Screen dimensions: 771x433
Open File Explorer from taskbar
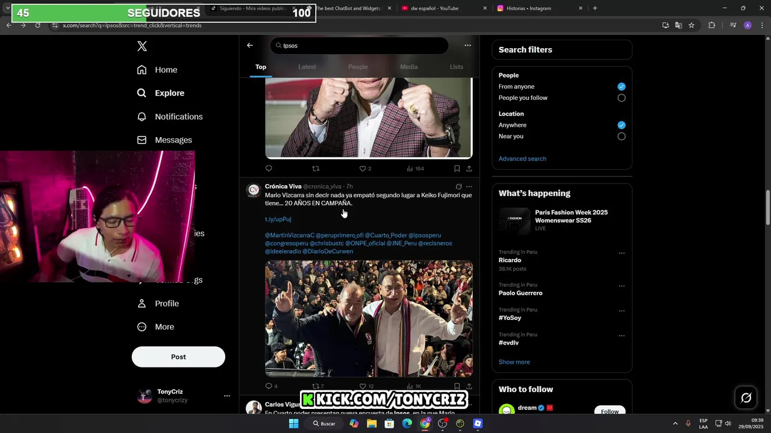(372, 423)
